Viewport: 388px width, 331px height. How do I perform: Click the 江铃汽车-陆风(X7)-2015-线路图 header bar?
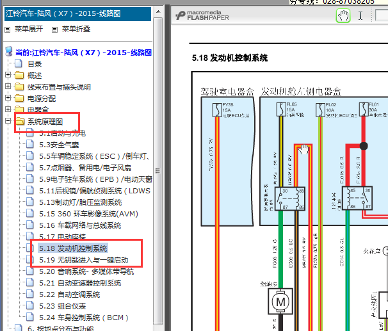(x=77, y=14)
